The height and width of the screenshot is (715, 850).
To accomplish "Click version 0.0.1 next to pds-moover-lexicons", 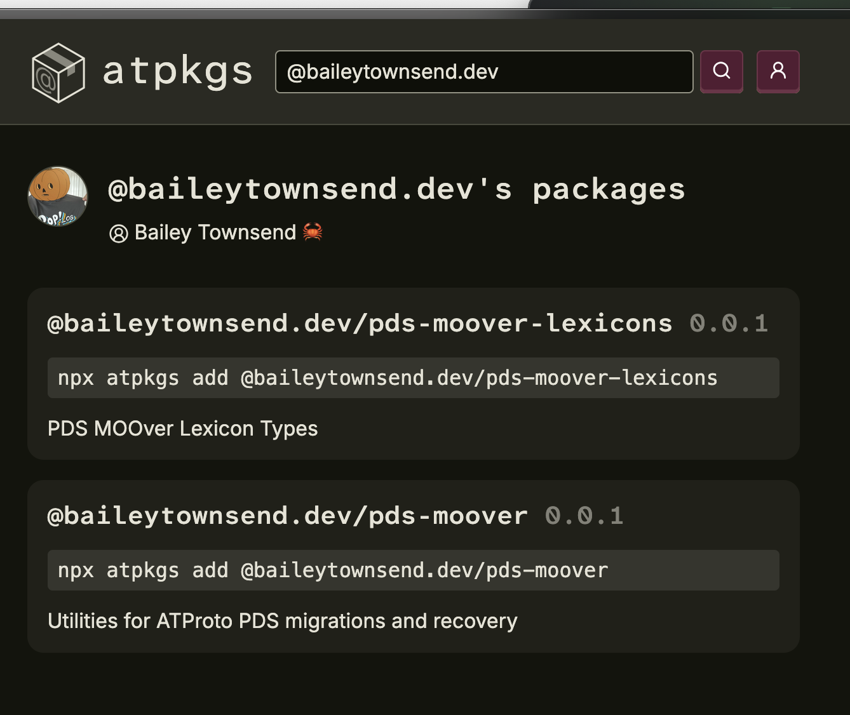I will click(729, 323).
